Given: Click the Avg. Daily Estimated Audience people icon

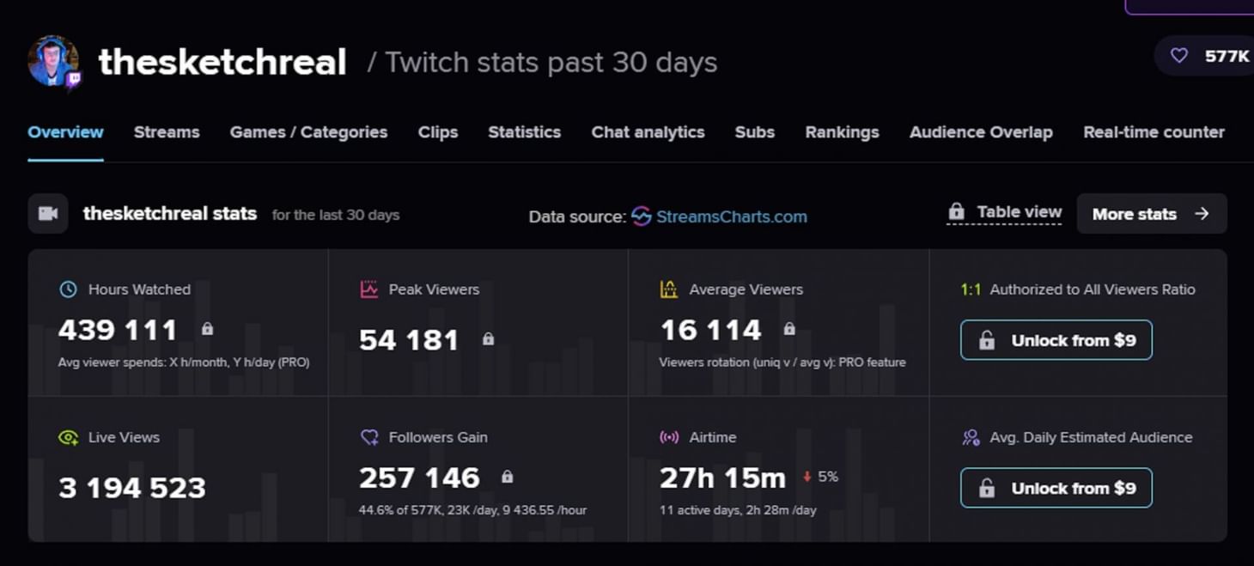Looking at the screenshot, I should coord(970,437).
